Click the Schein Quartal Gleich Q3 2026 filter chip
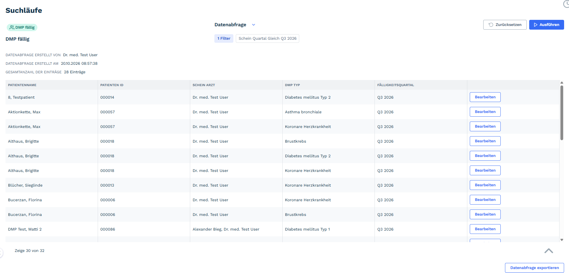The width and height of the screenshot is (569, 273). point(267,38)
